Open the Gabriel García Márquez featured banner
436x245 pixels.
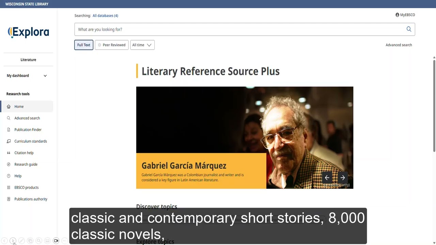(245, 137)
